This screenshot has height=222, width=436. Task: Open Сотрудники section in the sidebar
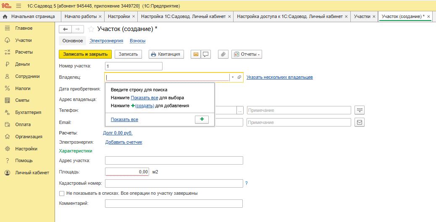pyautogui.click(x=27, y=76)
